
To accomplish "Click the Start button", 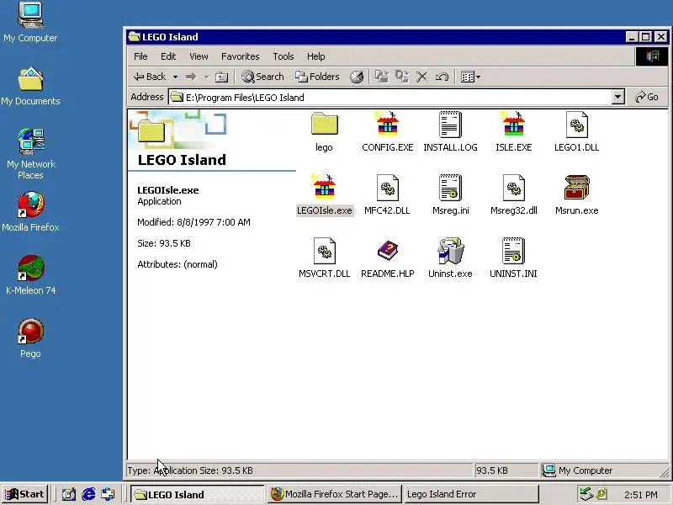I will 25,494.
